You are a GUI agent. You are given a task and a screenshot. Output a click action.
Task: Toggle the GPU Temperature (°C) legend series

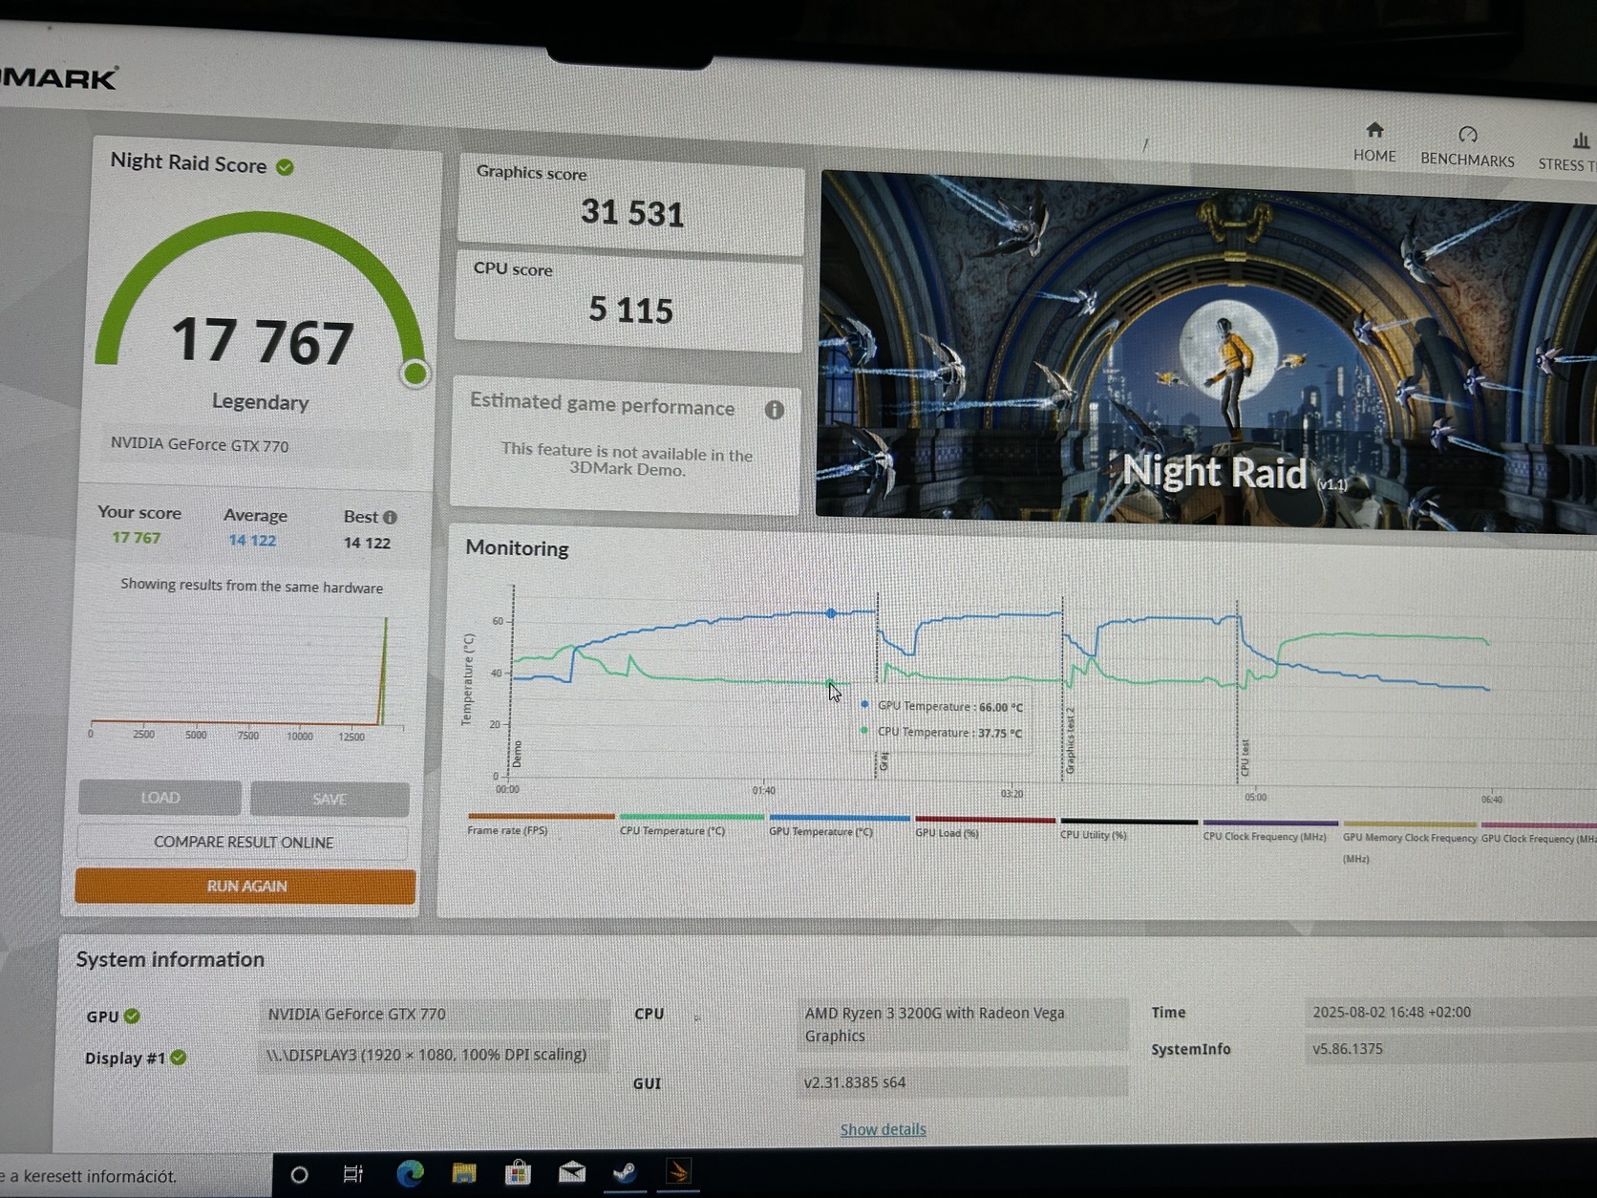click(839, 824)
